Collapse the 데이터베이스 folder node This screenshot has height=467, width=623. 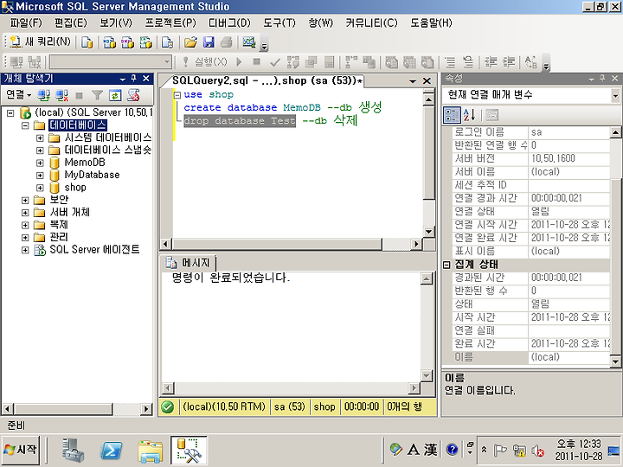click(25, 125)
